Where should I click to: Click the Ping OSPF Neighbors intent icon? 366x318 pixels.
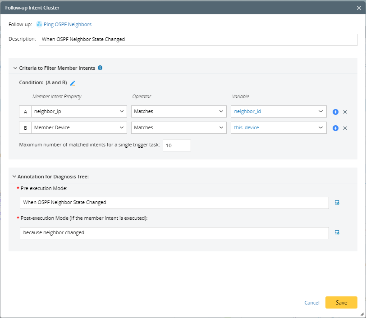pyautogui.click(x=39, y=24)
